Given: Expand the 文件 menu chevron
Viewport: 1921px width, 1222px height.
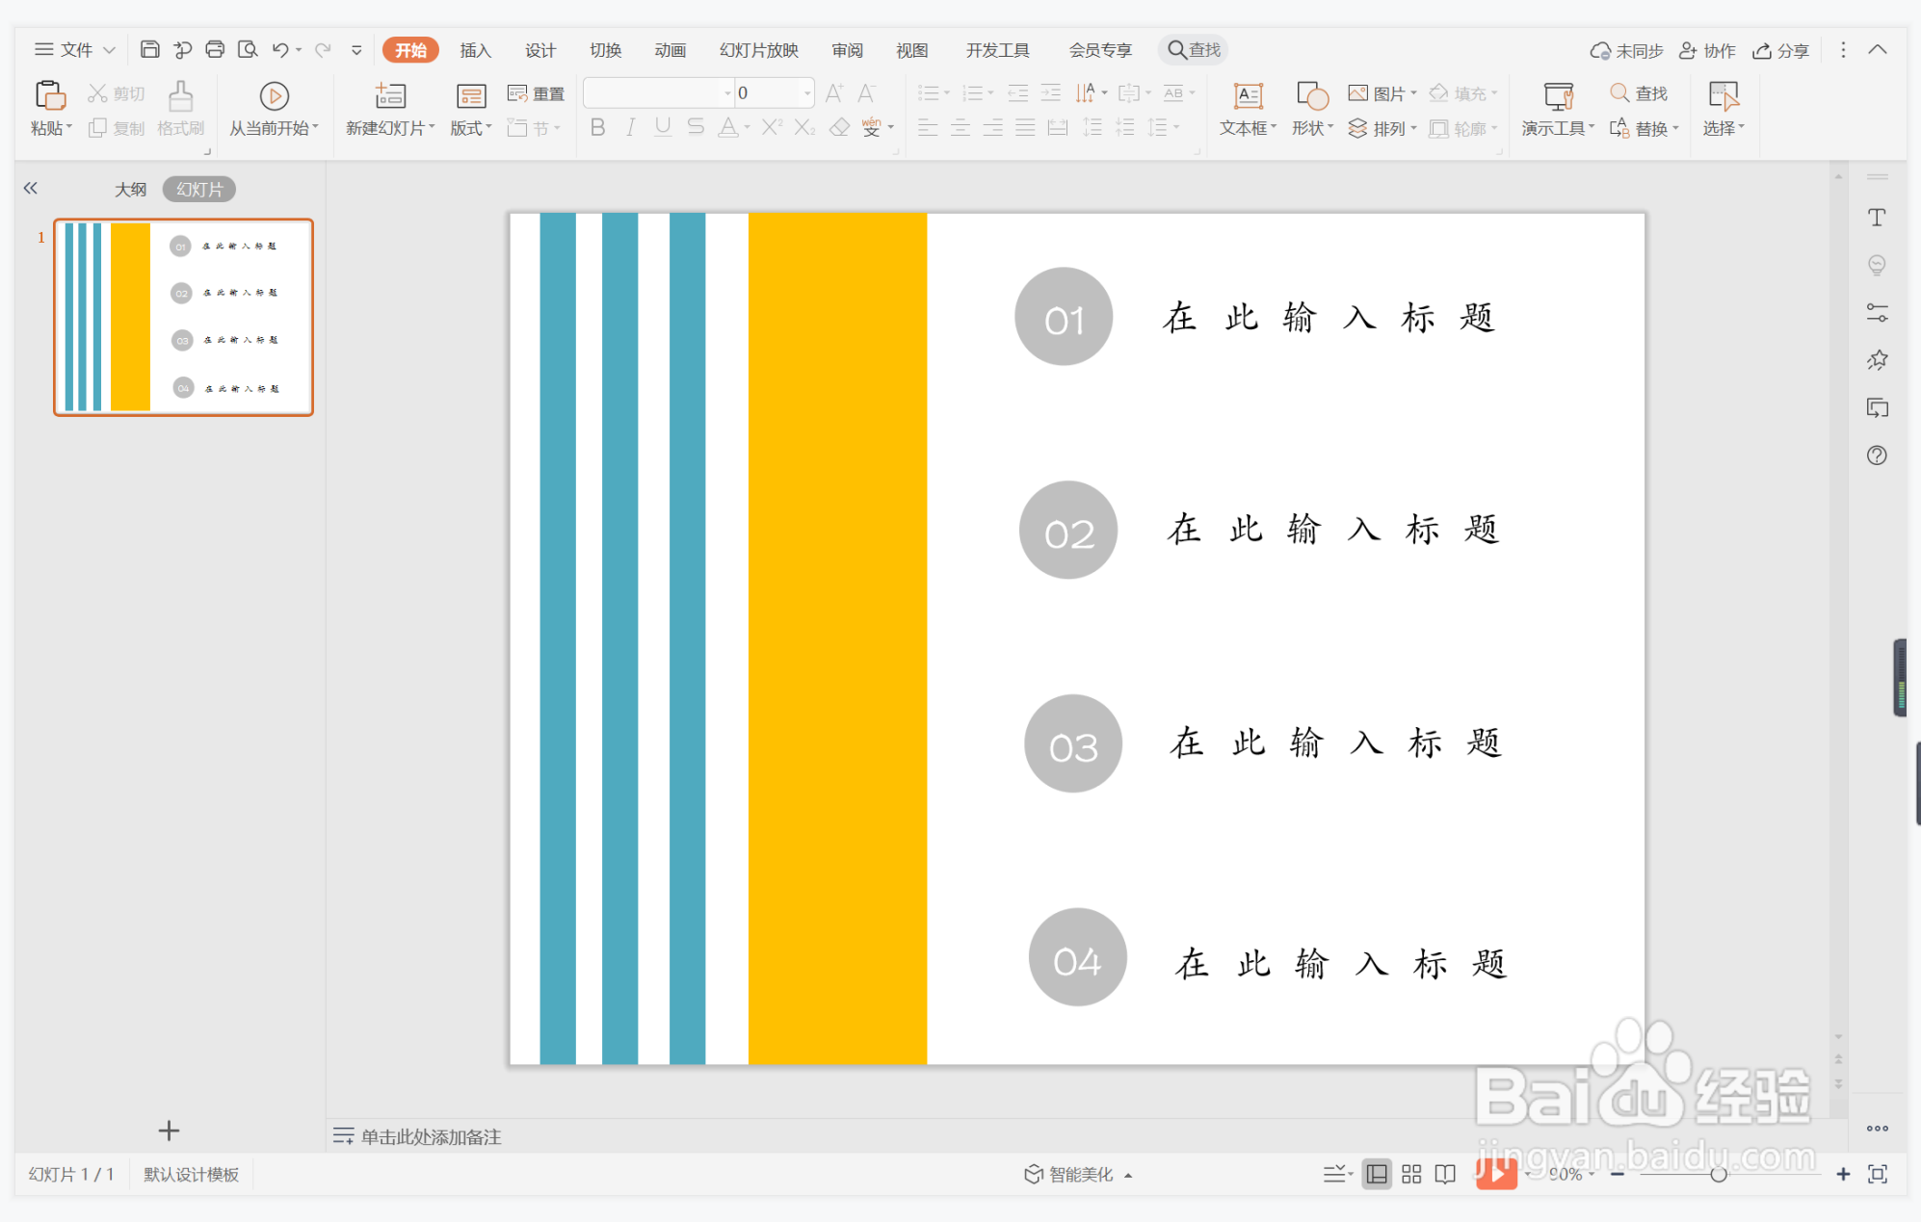Looking at the screenshot, I should tap(109, 50).
